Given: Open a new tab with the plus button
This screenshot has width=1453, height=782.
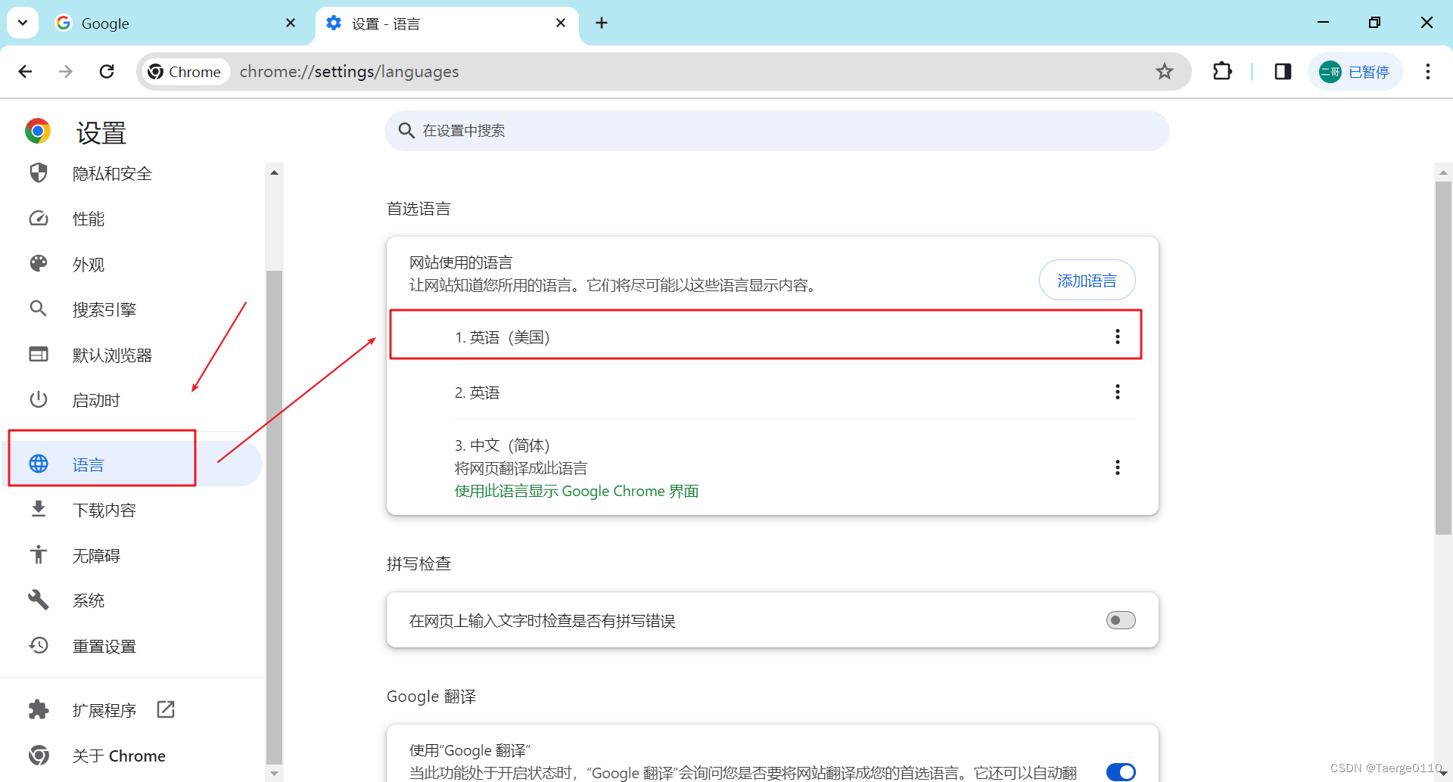Looking at the screenshot, I should click(x=602, y=23).
